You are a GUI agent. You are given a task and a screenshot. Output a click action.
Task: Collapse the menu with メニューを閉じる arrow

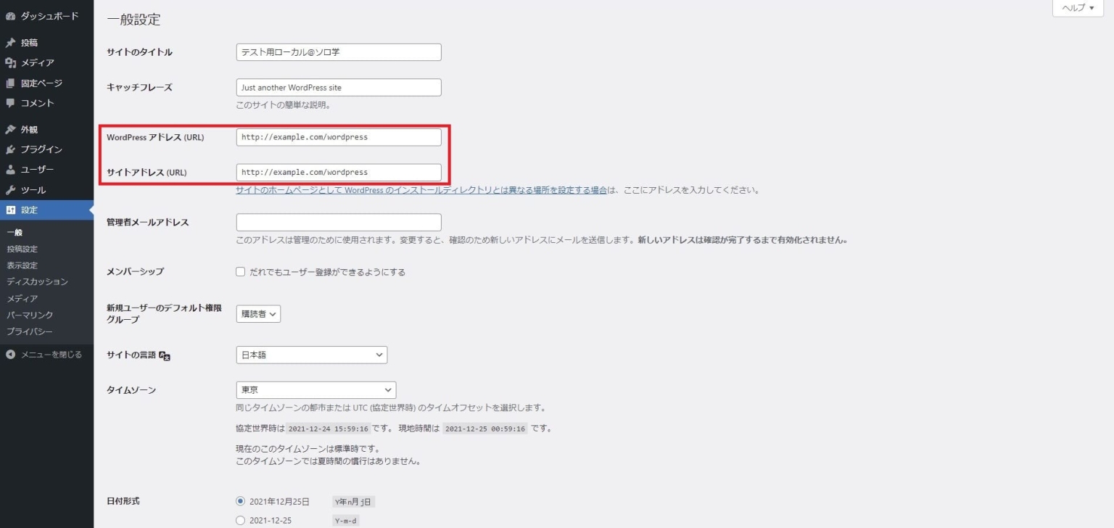coord(11,355)
